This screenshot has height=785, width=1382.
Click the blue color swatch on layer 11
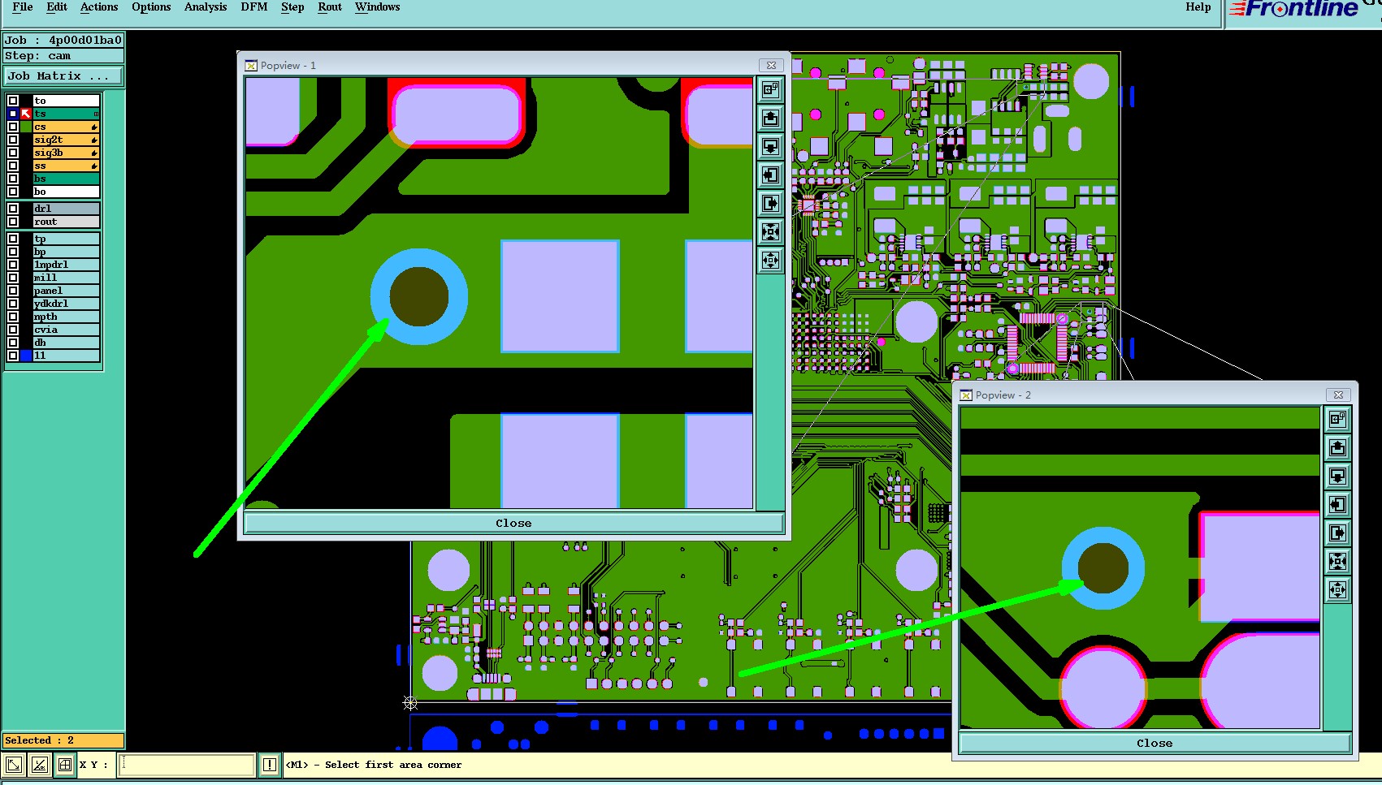[x=26, y=356]
